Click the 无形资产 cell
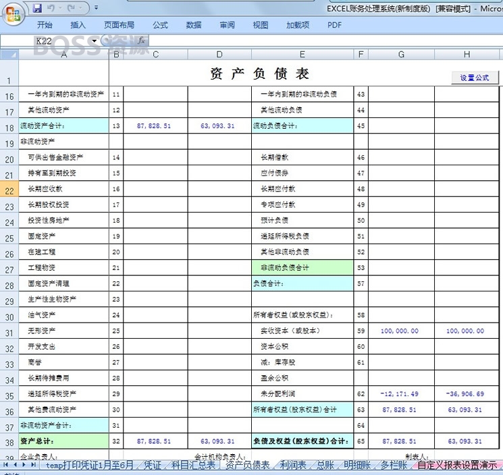503x475 pixels. pyautogui.click(x=64, y=331)
